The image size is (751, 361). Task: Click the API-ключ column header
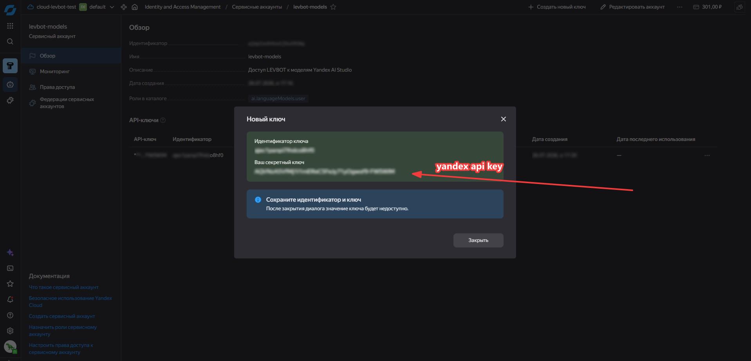(x=145, y=139)
